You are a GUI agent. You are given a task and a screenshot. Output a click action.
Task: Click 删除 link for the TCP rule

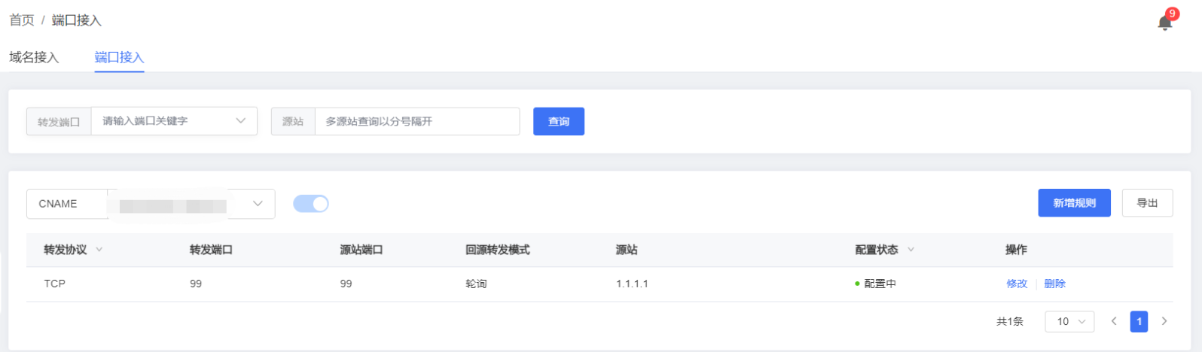pyautogui.click(x=1054, y=284)
